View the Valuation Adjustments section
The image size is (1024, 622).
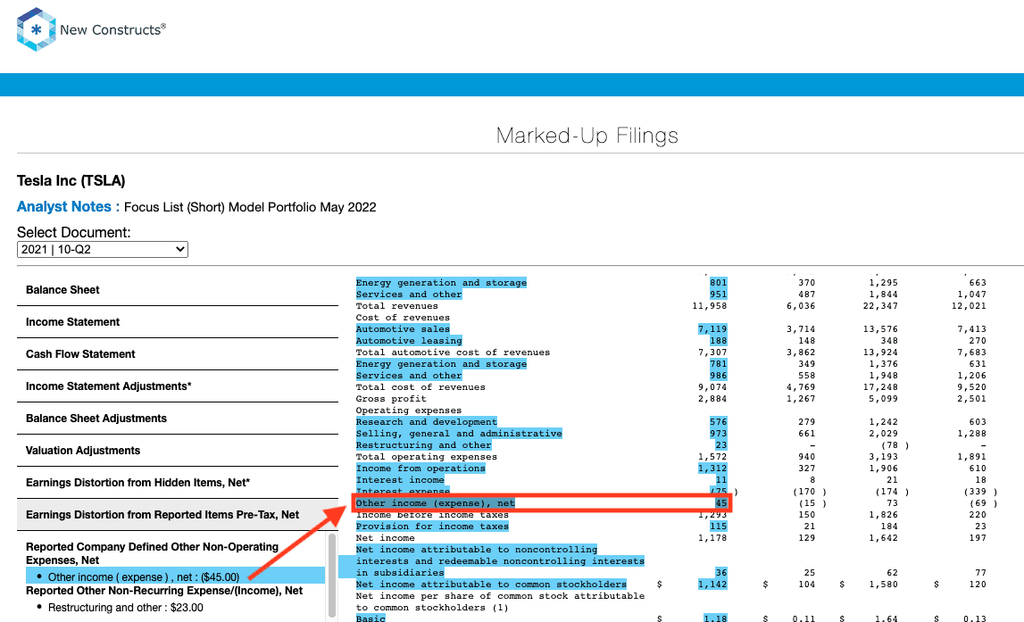178,451
